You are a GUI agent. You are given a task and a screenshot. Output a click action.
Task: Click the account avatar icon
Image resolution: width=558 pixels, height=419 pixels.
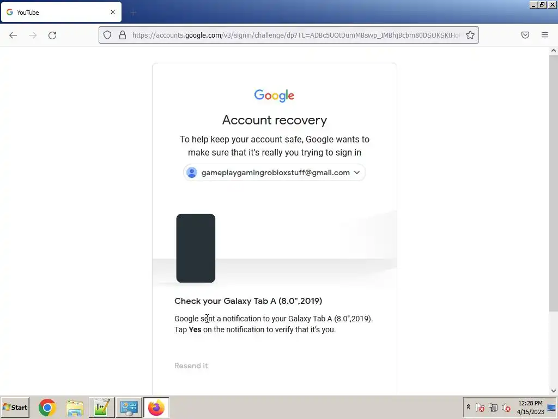[192, 172]
